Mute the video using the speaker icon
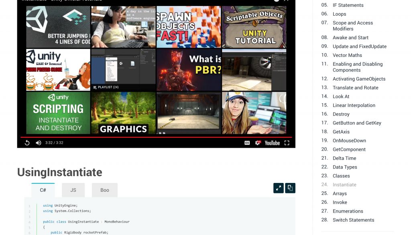This screenshot has height=235, width=411. (x=39, y=143)
